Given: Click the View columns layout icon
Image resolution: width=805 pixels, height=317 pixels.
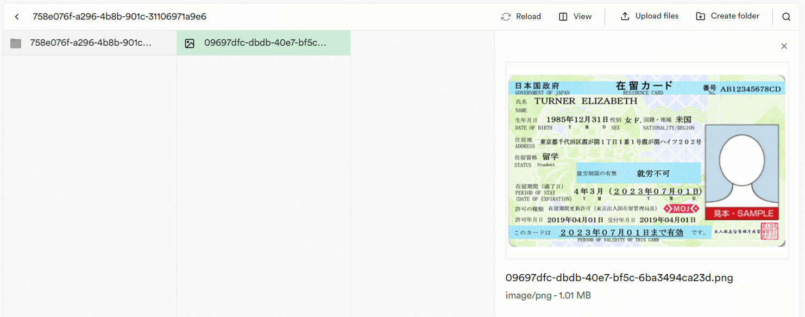Looking at the screenshot, I should coord(563,17).
